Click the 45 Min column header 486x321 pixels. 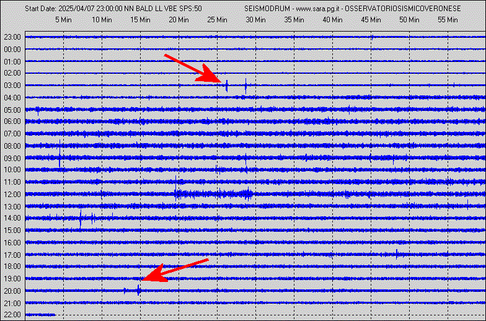pos(371,20)
